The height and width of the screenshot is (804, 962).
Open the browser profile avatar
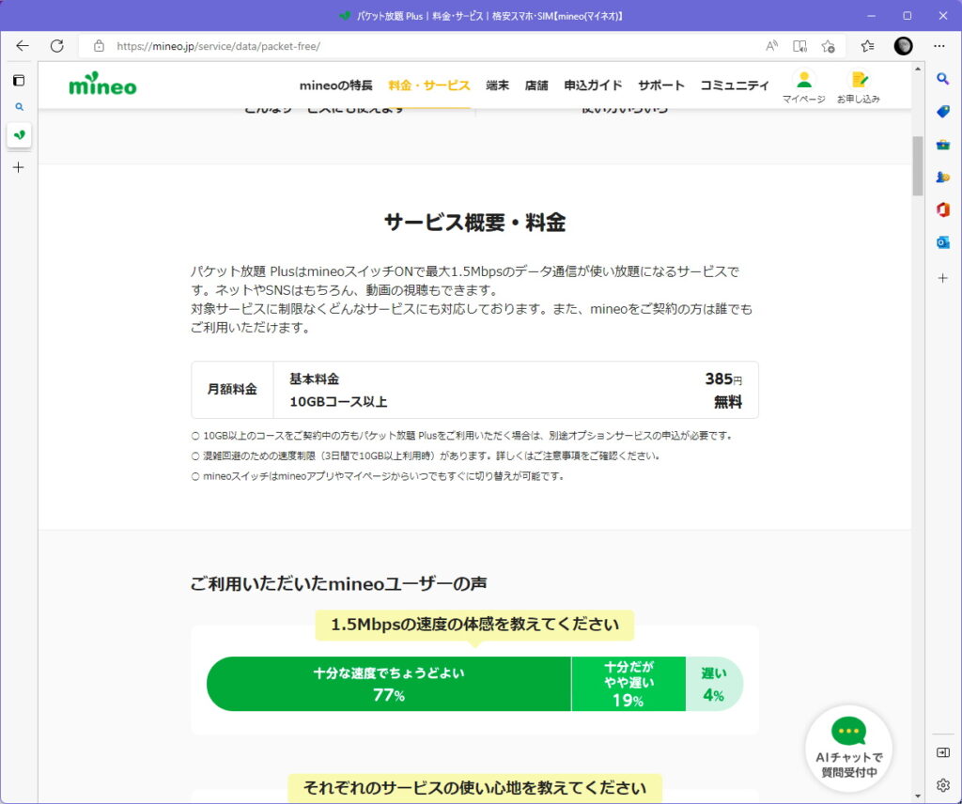tap(903, 46)
